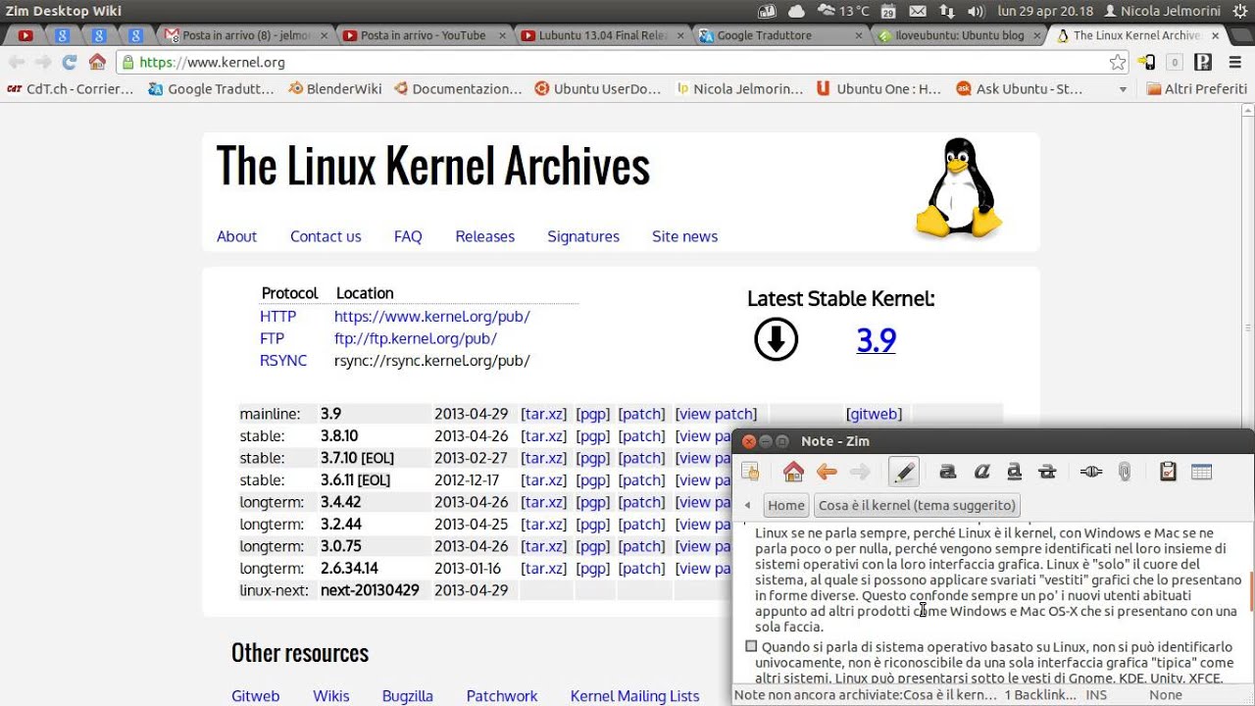Open the system power gear menu
The width and height of the screenshot is (1255, 706).
(x=1240, y=11)
